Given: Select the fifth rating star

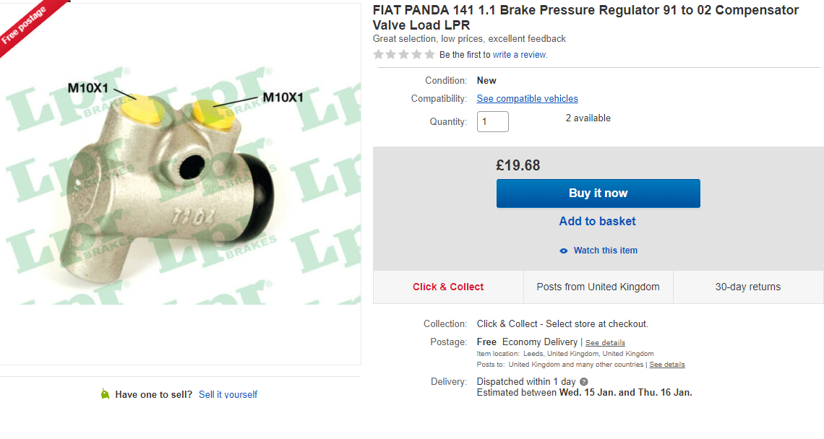Looking at the screenshot, I should [429, 55].
